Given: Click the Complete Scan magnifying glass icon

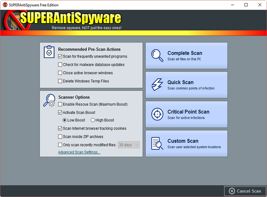Looking at the screenshot, I should pyautogui.click(x=157, y=56).
